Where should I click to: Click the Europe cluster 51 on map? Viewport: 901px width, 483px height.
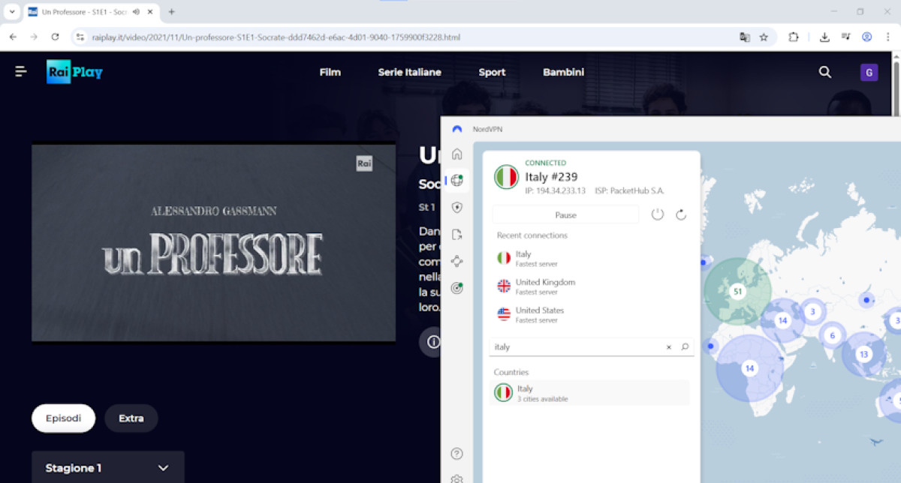click(x=737, y=291)
